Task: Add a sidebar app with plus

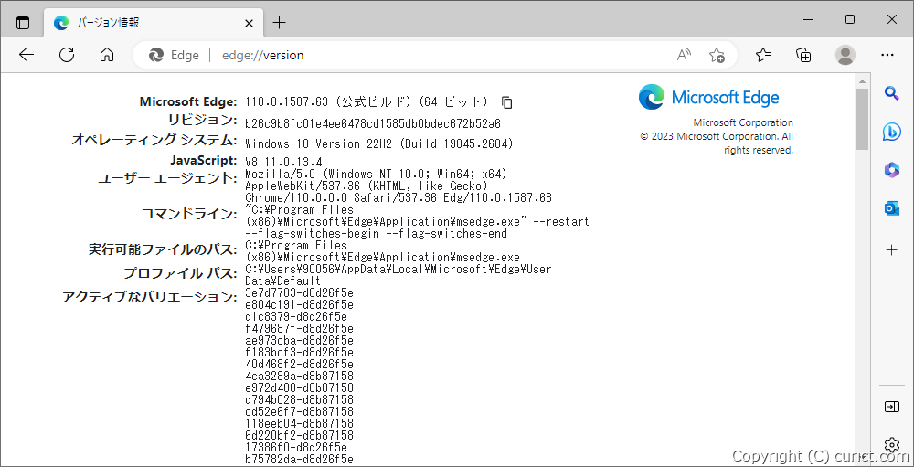Action: [891, 250]
